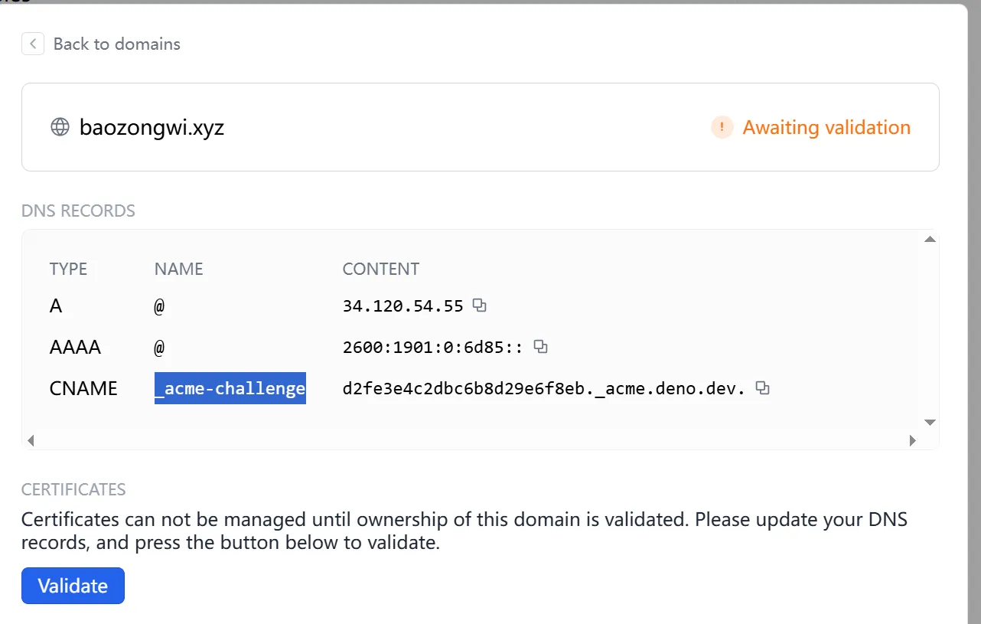Screen dimensions: 981x624
Task: Click the 34.120.54.55 address text
Action: (x=403, y=306)
